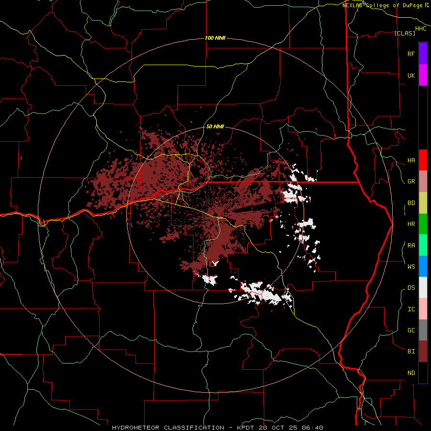Click the BI dark red legend swatch

pyautogui.click(x=423, y=352)
